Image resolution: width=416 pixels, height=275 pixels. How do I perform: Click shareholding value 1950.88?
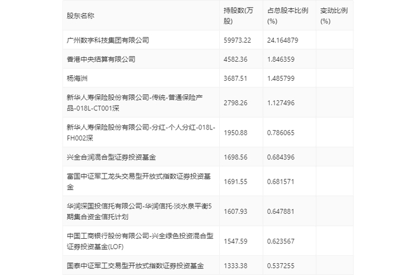(x=235, y=132)
